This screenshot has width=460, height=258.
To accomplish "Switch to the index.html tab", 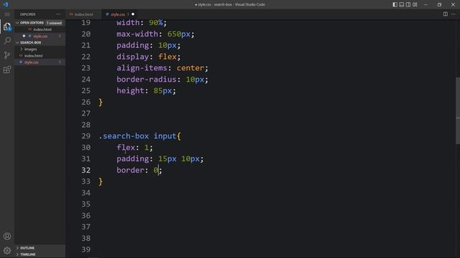I will click(x=83, y=14).
